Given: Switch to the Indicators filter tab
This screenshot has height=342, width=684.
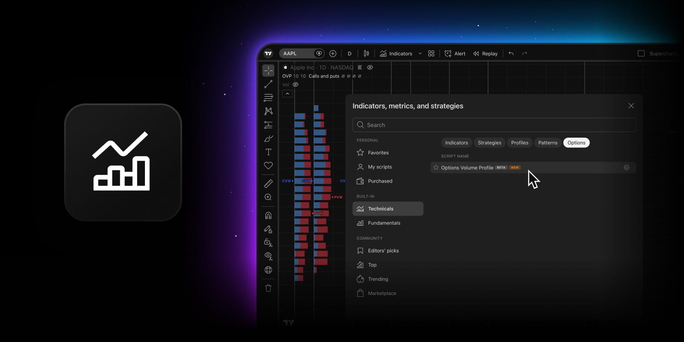Looking at the screenshot, I should click(x=457, y=143).
